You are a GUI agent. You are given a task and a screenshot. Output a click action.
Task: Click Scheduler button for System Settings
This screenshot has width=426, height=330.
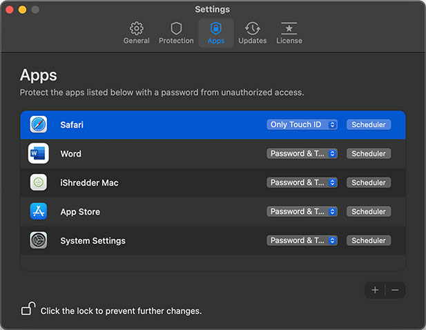368,241
